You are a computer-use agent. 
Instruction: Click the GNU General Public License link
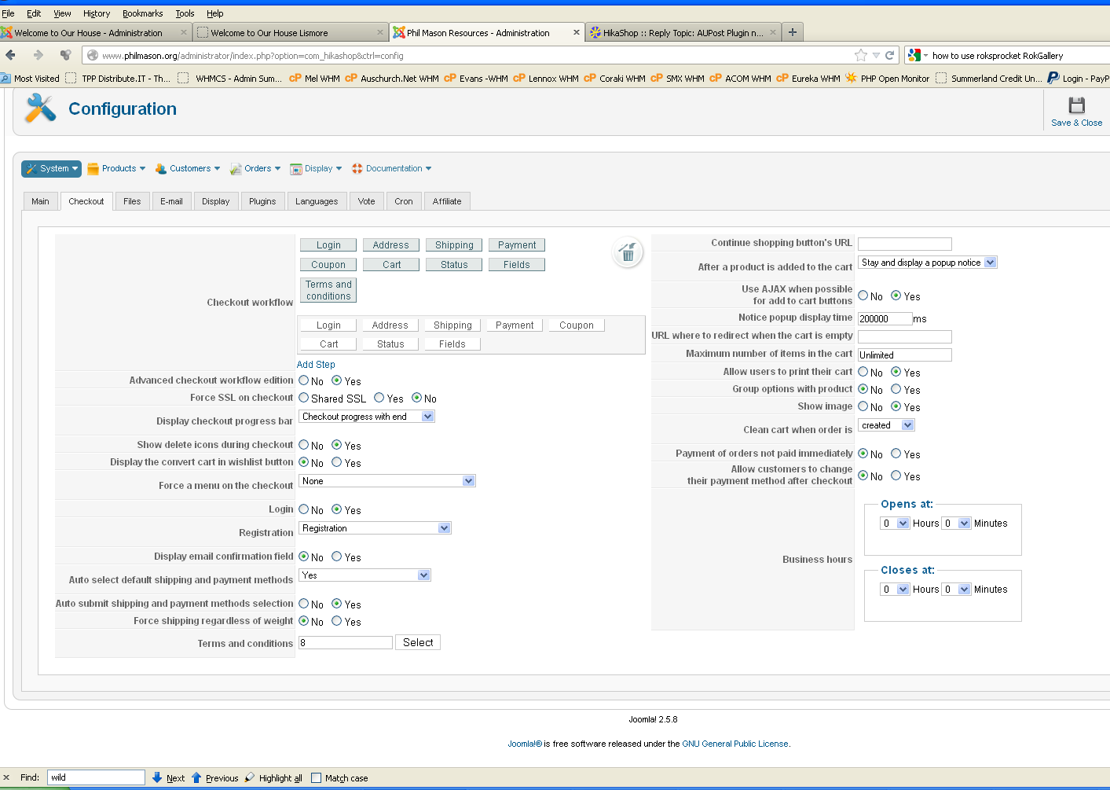coord(735,744)
